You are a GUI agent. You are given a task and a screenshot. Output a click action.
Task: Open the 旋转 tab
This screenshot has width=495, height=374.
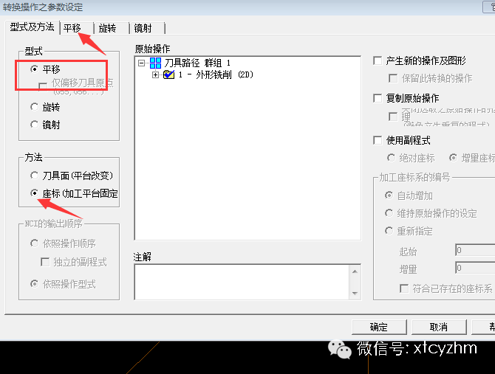[107, 28]
